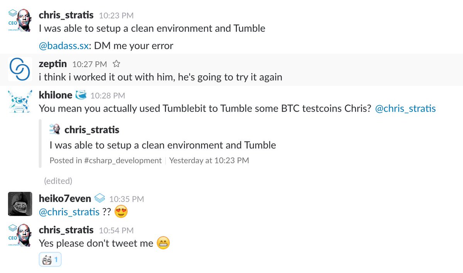Image resolution: width=463 pixels, height=273 pixels.
Task: Open khilone's profile avatar
Action: pos(21,101)
